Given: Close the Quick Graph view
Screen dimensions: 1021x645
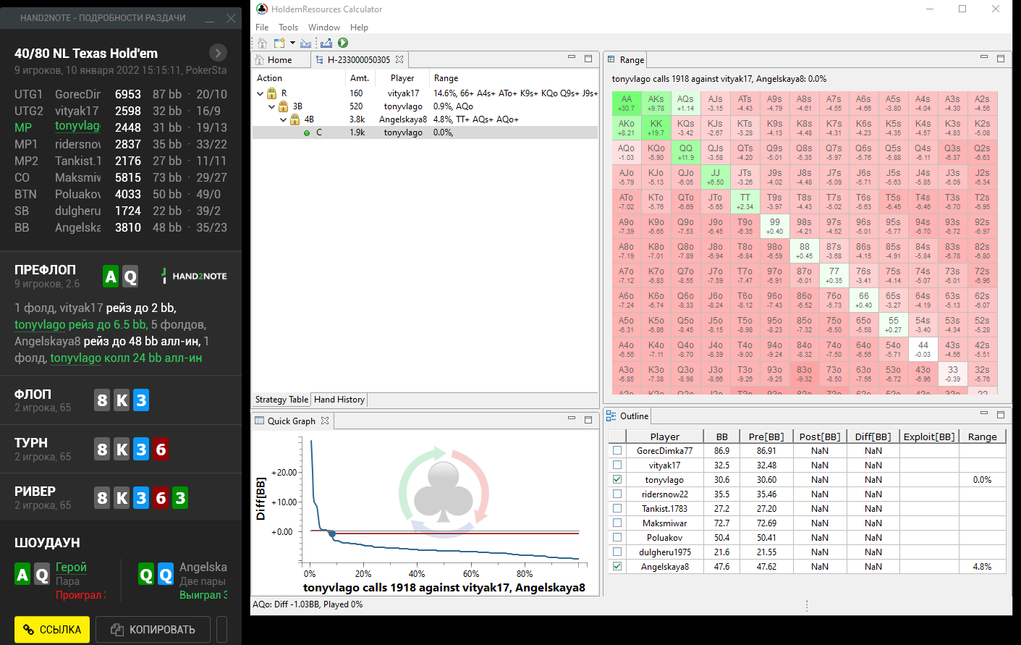Looking at the screenshot, I should (325, 421).
